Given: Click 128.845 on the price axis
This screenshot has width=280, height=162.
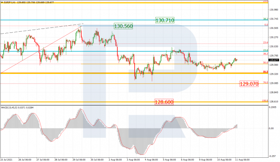Looking at the screenshot, I should (x=274, y=92).
